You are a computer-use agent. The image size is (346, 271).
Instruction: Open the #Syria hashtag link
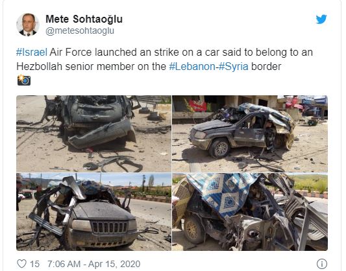pyautogui.click(x=233, y=67)
